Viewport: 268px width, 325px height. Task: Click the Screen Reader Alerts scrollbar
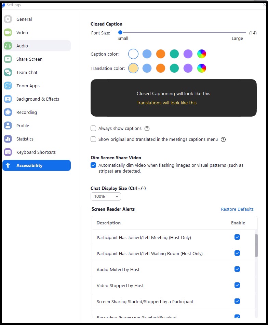[x=256, y=246]
